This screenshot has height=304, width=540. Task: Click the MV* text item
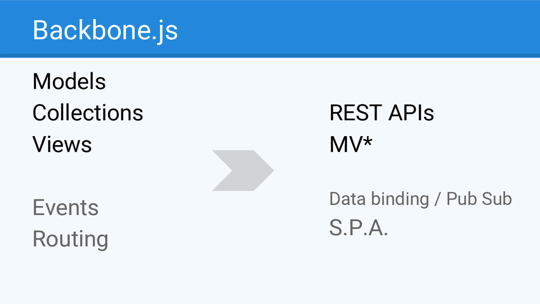coord(351,144)
